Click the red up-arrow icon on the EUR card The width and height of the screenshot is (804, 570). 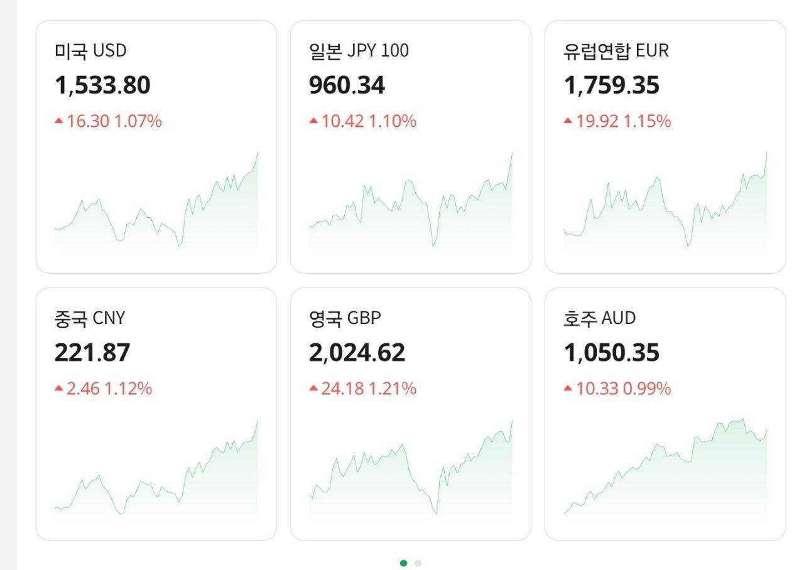click(x=568, y=121)
